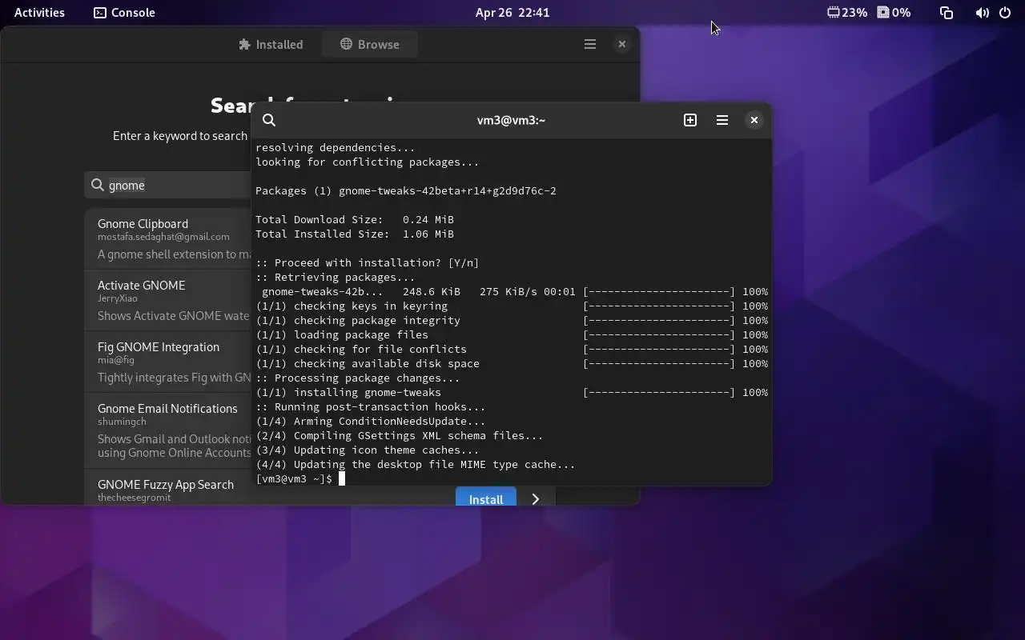Click the "Total Download Size: 0.24 MiB" line
This screenshot has height=640, width=1025.
click(x=355, y=219)
